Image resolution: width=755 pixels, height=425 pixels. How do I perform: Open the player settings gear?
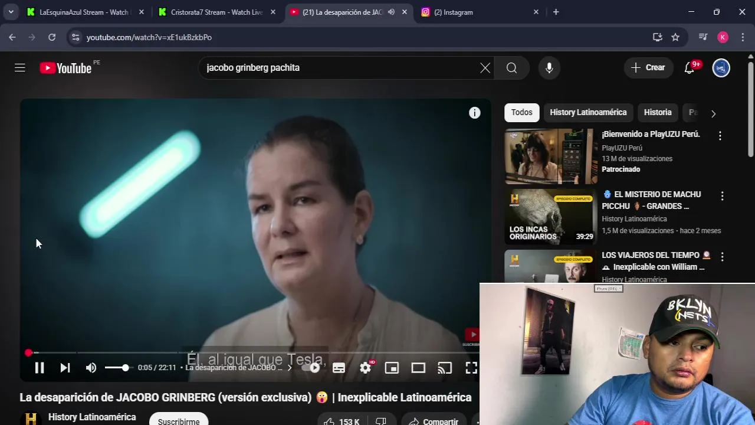(x=366, y=368)
